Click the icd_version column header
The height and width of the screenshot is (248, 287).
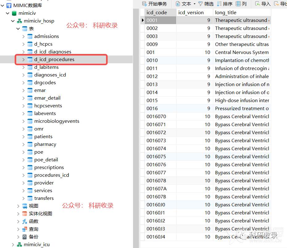(191, 13)
